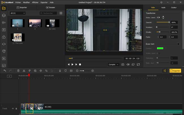The width and height of the screenshot is (184, 115).
Task: Open the Split Screen layout sidebar icon
Action: pyautogui.click(x=4, y=66)
